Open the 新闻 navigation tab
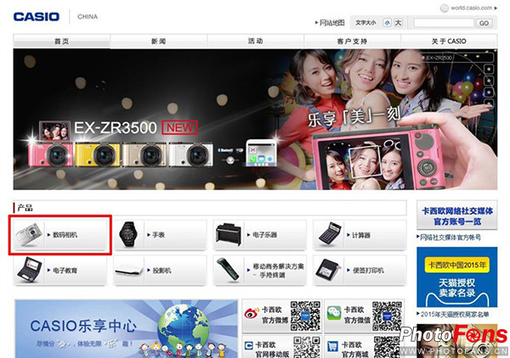Viewport: 510px width, 358px height. [158, 42]
